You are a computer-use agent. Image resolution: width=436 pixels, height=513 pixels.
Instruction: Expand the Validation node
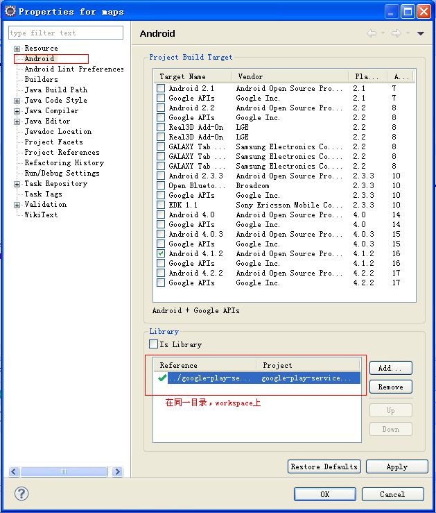point(17,205)
